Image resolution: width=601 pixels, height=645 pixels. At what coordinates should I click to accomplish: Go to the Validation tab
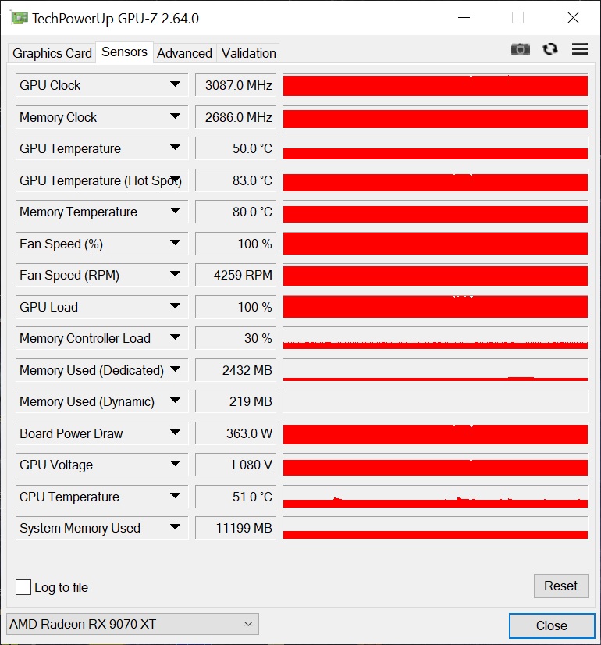point(248,53)
